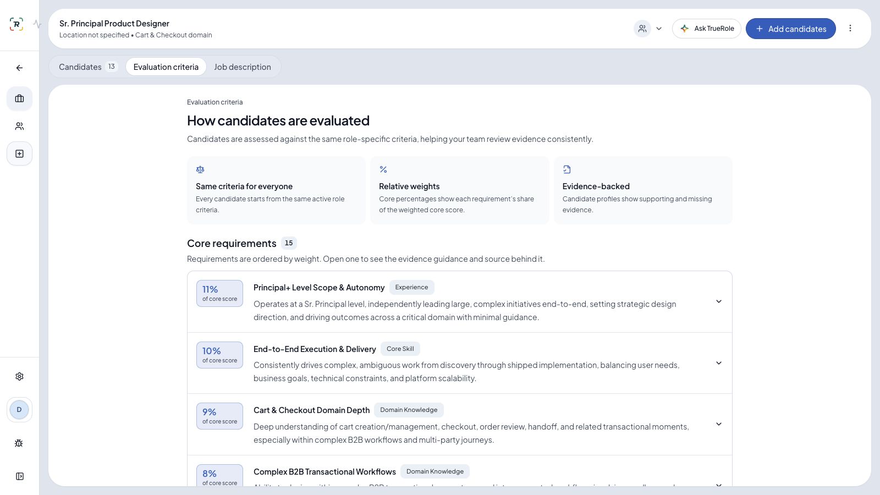Open the chevron dropdown next to team icon
Image resolution: width=880 pixels, height=495 pixels.
coord(659,29)
